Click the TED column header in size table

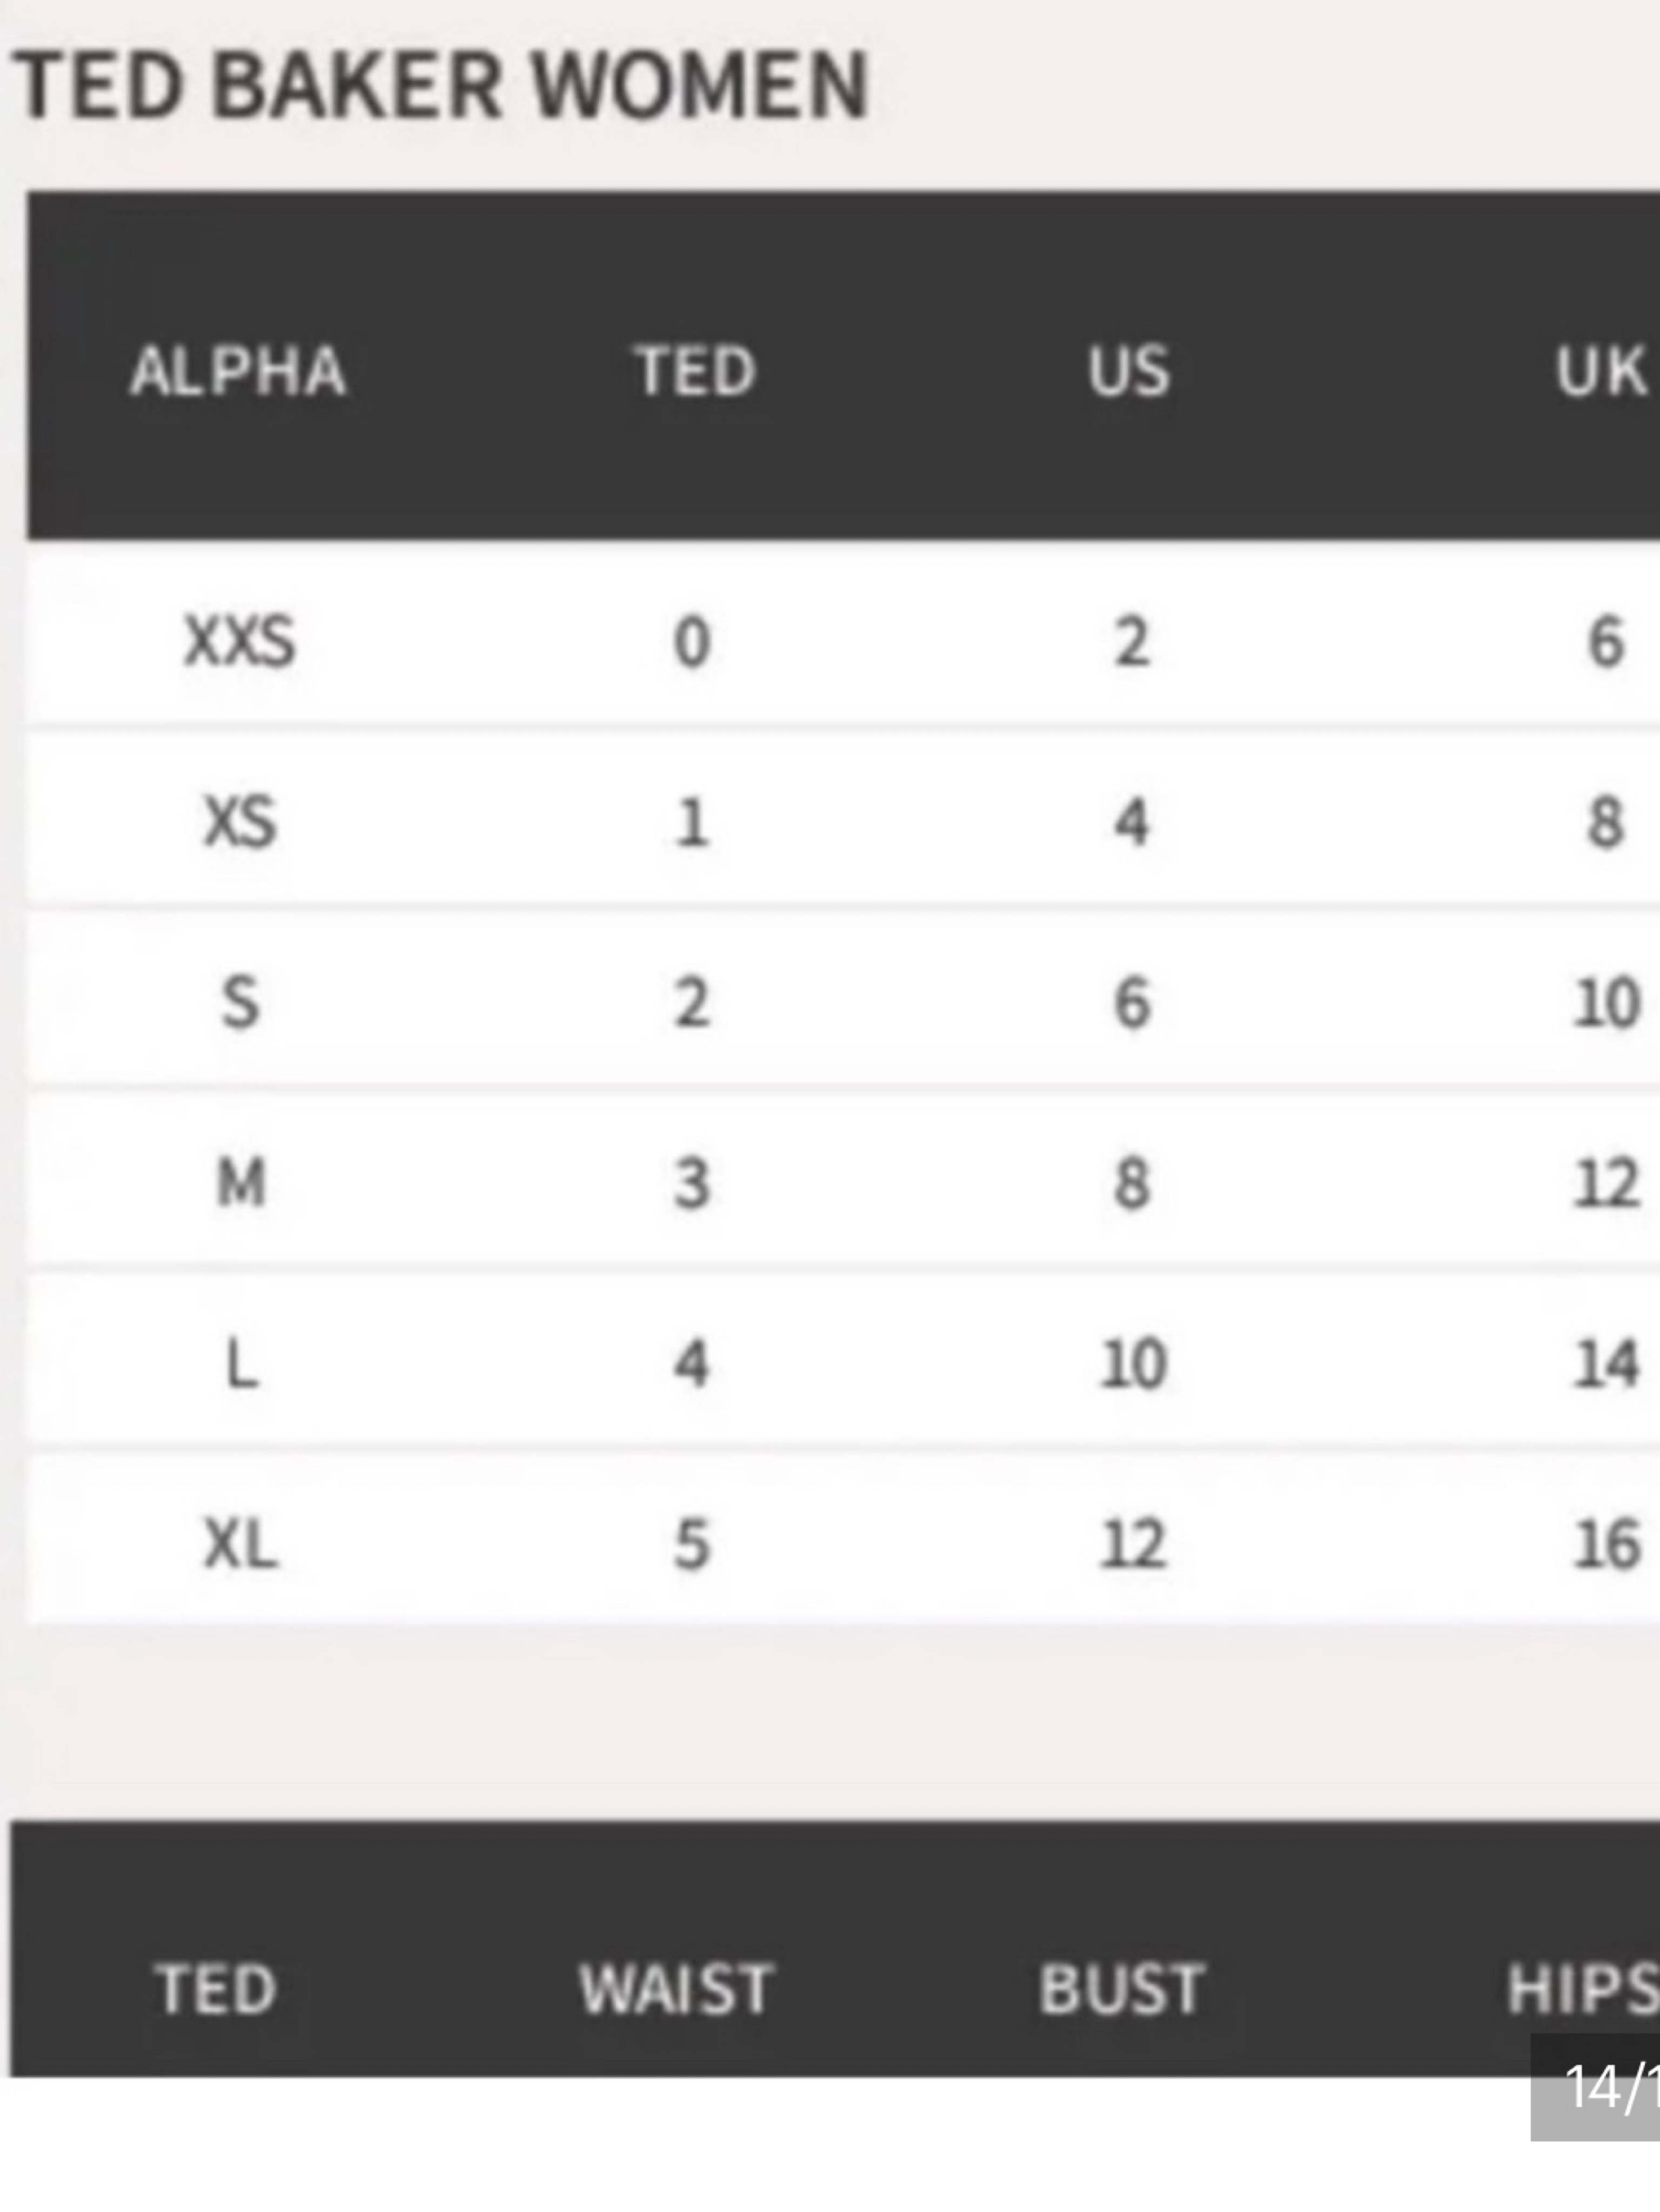coord(695,371)
